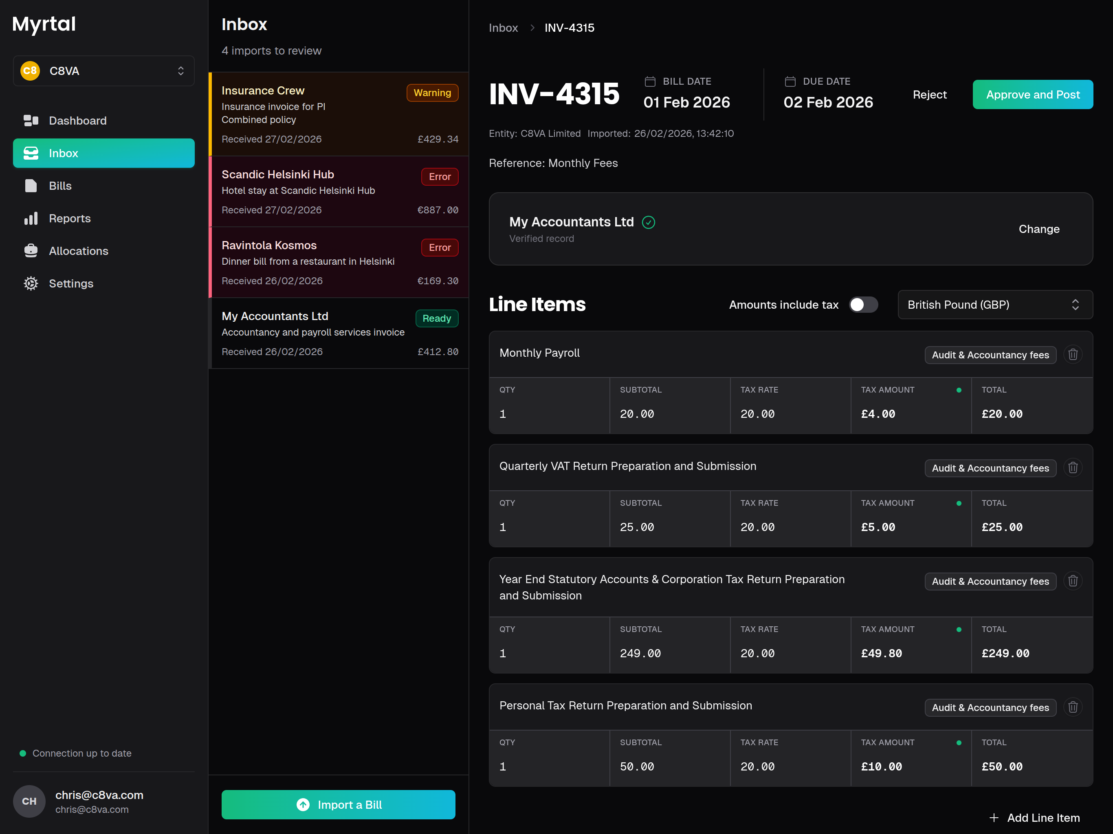Open the C8VA entity switcher
The image size is (1113, 834).
point(103,70)
